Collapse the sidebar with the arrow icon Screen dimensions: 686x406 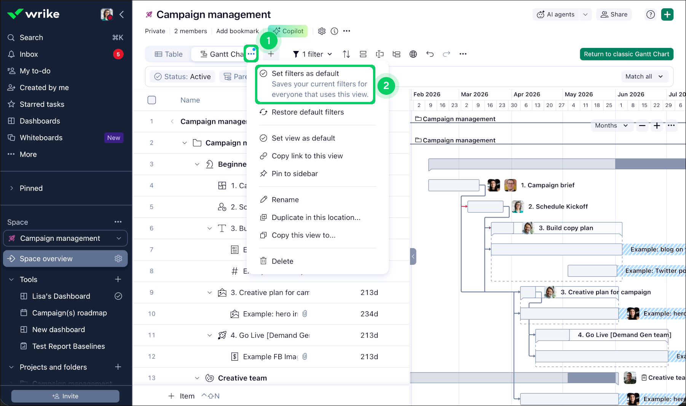click(x=122, y=14)
